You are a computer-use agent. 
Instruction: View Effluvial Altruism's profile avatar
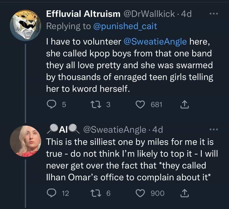pyautogui.click(x=25, y=23)
